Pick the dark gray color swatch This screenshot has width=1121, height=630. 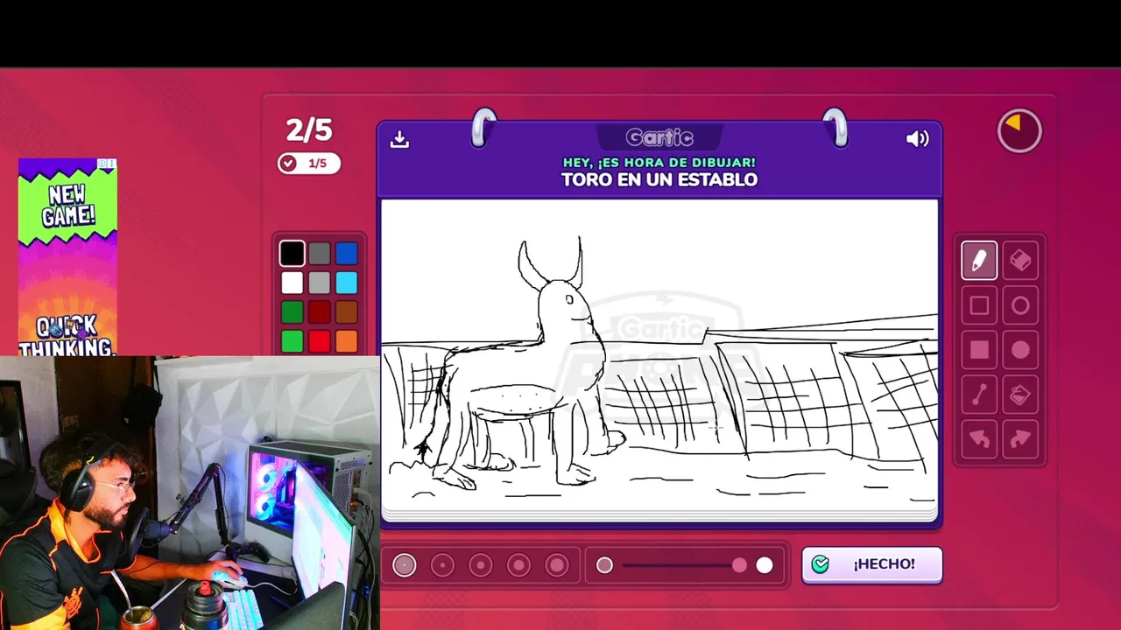pos(320,254)
